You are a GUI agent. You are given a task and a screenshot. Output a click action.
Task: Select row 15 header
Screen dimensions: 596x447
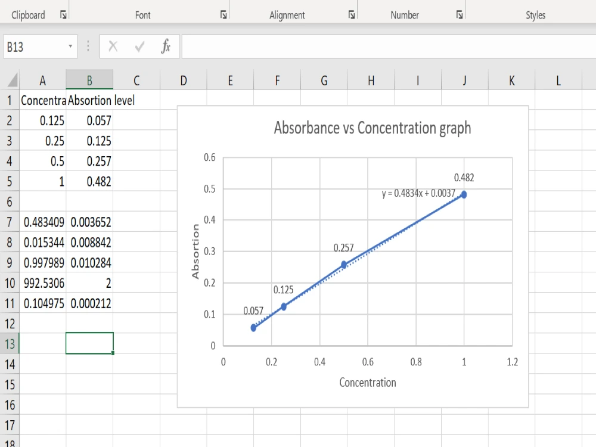click(10, 384)
